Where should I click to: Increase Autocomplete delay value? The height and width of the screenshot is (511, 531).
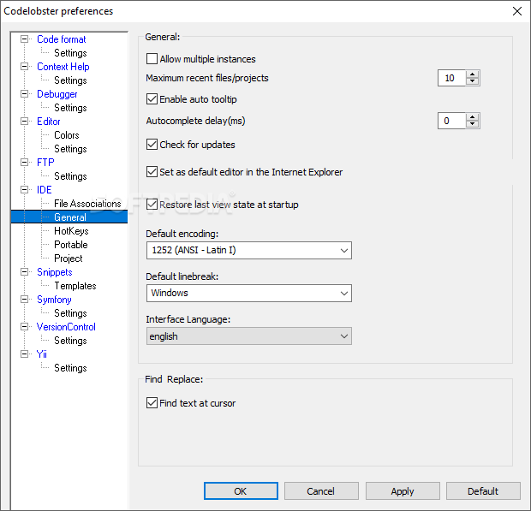[472, 117]
